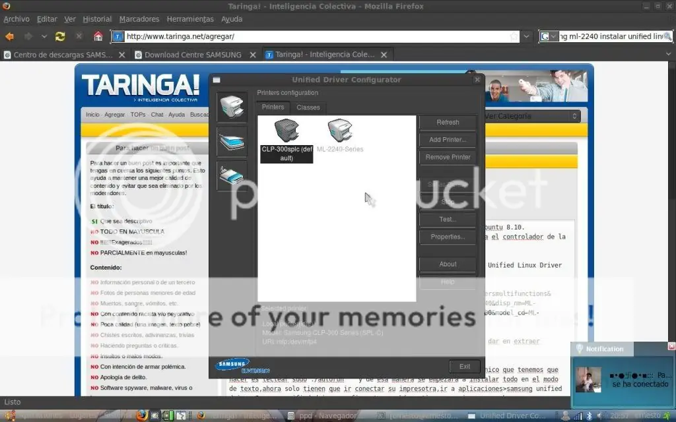Click Inicio link on Taringa navbar
Image resolution: width=676 pixels, height=422 pixels.
click(x=92, y=115)
